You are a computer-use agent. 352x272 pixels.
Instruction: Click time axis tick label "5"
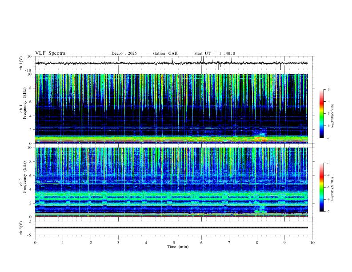174,243
